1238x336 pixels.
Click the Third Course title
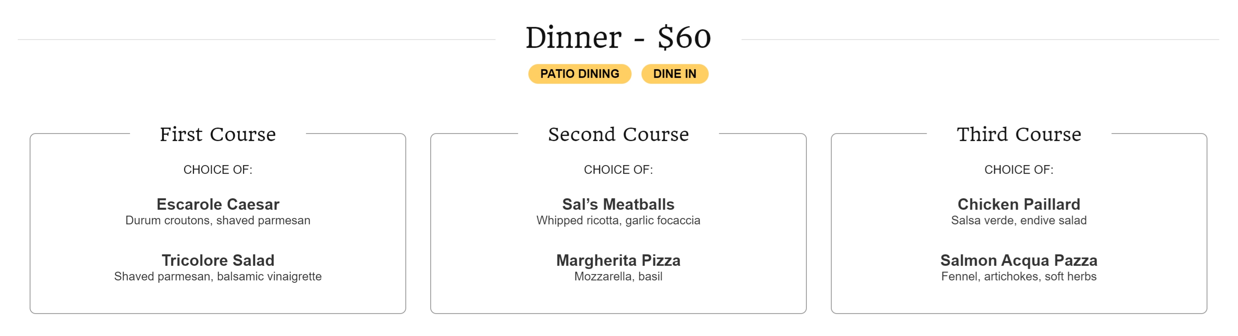(x=1019, y=134)
